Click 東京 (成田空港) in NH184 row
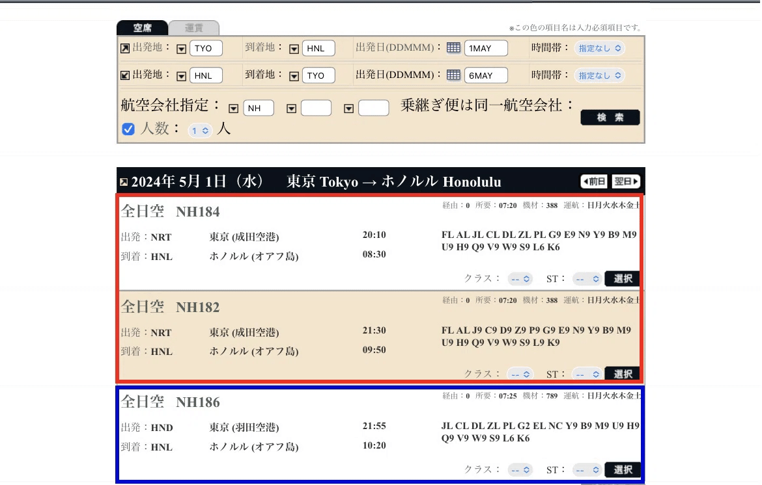The height and width of the screenshot is (485, 762). [244, 237]
